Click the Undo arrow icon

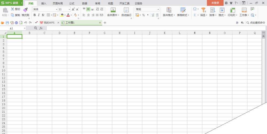click(26, 23)
